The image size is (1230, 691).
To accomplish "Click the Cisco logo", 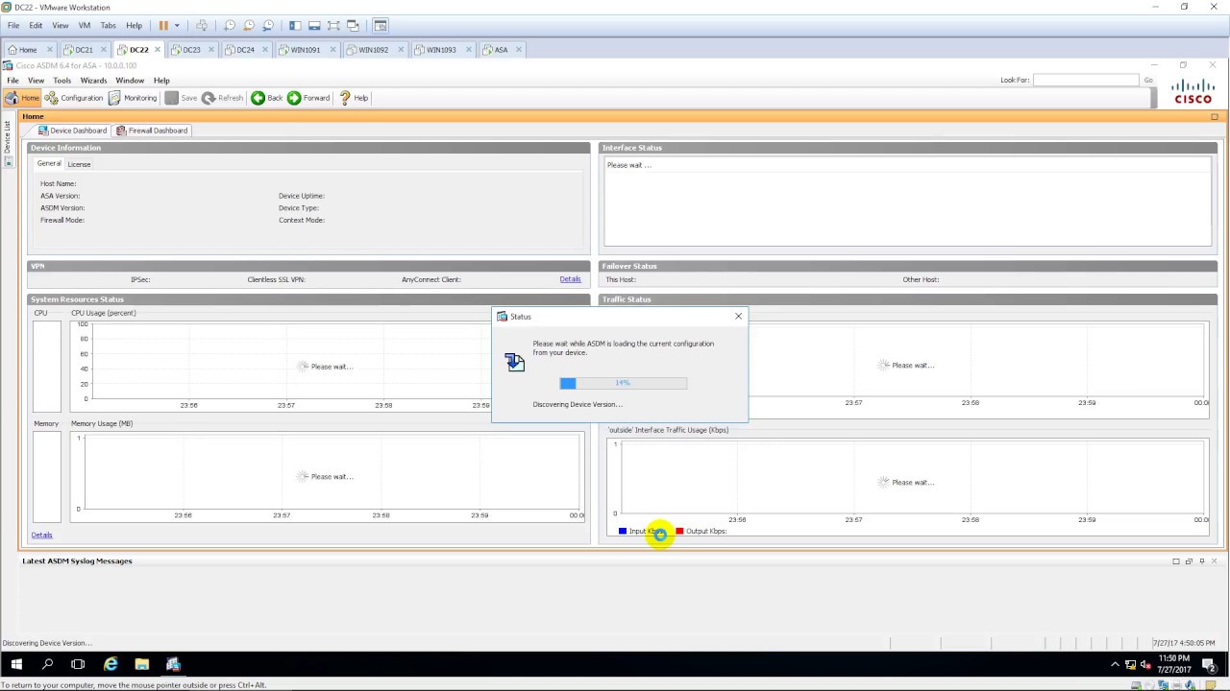I will coord(1193,93).
